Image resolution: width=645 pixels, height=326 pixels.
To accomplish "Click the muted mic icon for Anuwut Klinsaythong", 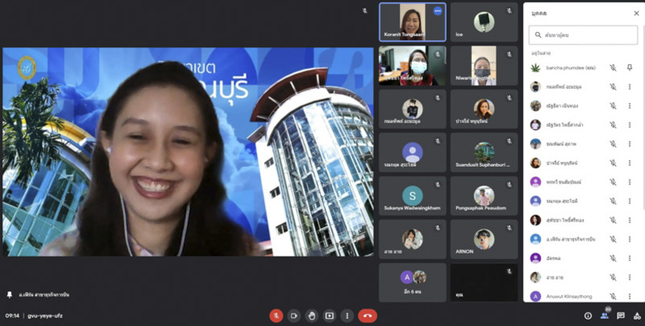I will click(x=613, y=296).
